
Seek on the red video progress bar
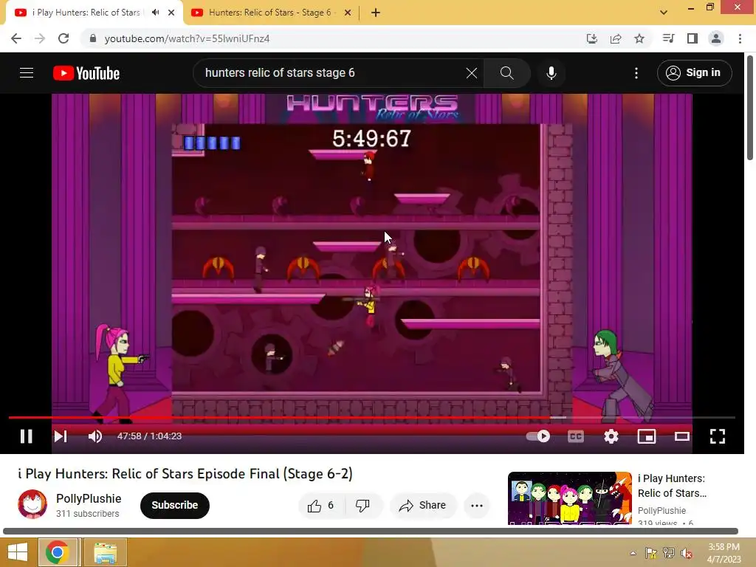tap(372, 418)
